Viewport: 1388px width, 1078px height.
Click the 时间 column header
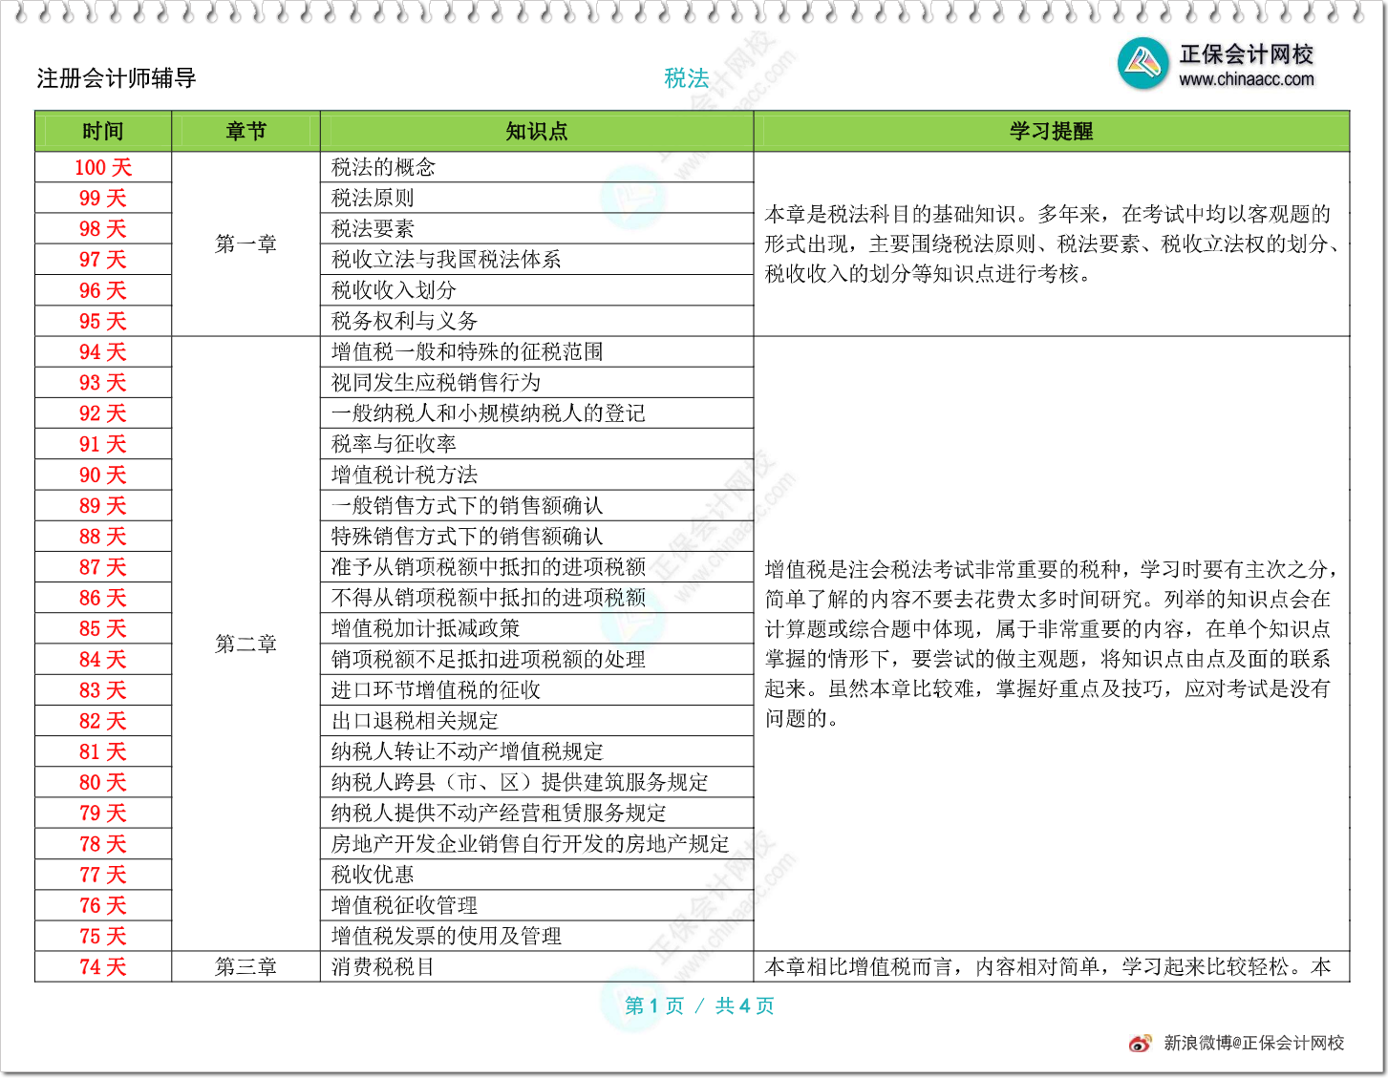click(103, 132)
